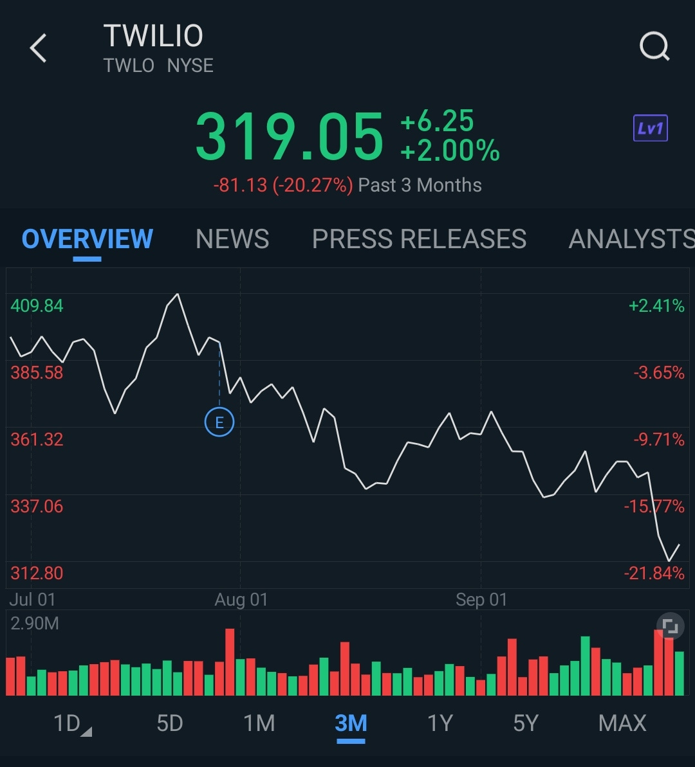
Task: Tap the TWLO ticker symbol
Action: (129, 66)
